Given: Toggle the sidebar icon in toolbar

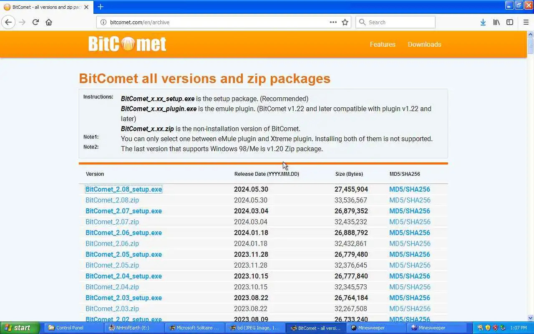Looking at the screenshot, I should 510,22.
